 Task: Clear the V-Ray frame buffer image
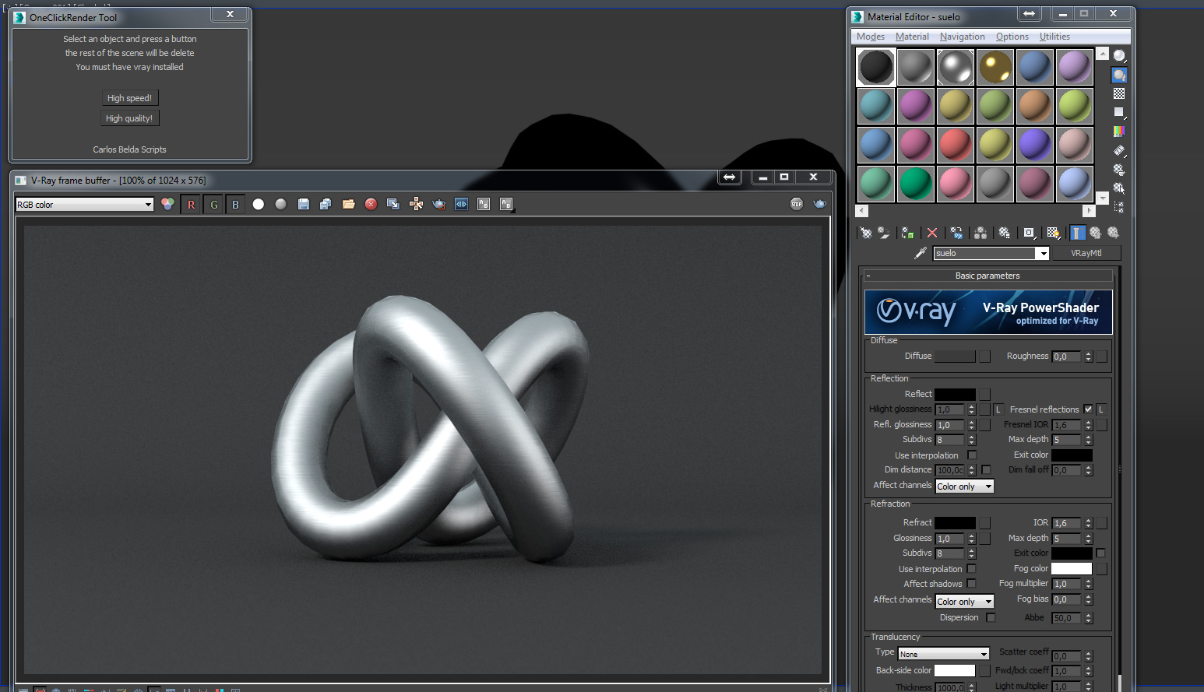pos(371,204)
